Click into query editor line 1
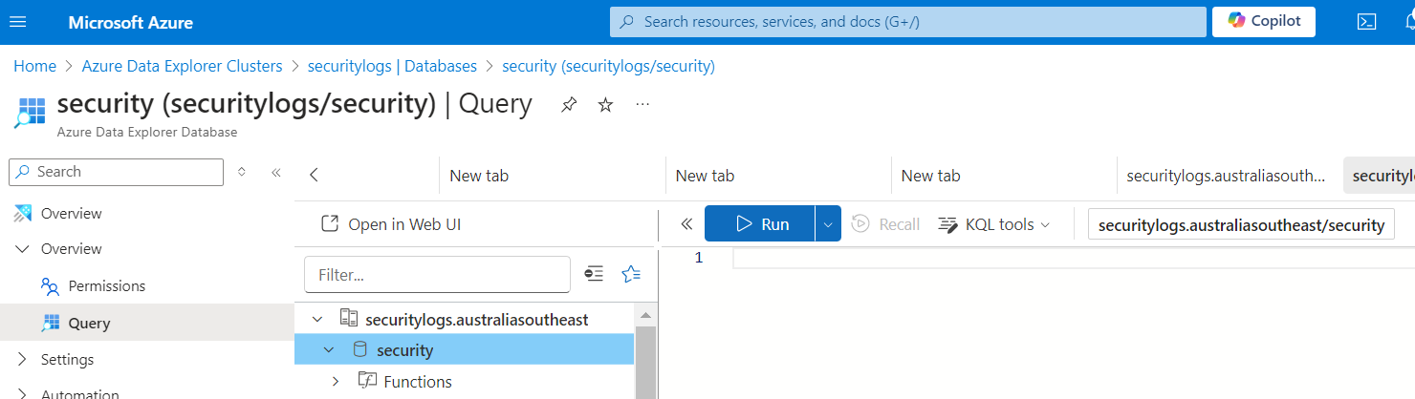Screen dimensions: 1415x399 pos(1074,258)
